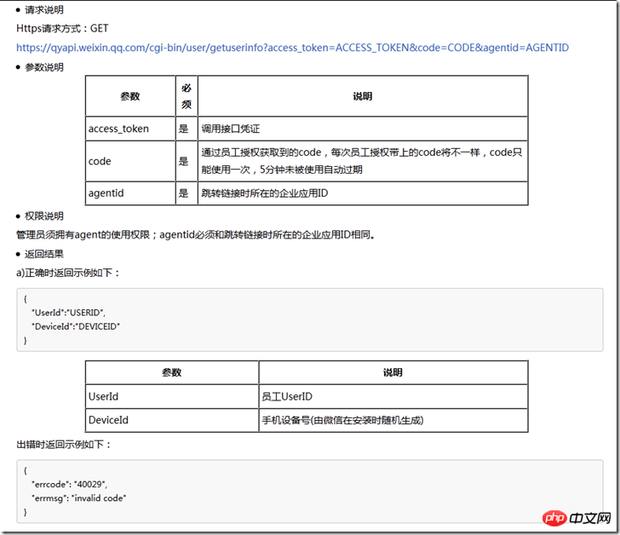The image size is (620, 535).
Task: Click the code description starting '通过员工授权获取到的code'
Action: [363, 161]
